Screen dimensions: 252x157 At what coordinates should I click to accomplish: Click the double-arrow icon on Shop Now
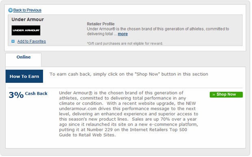coord(213,95)
